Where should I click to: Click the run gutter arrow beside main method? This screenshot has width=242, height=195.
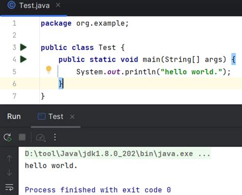[x=23, y=59]
